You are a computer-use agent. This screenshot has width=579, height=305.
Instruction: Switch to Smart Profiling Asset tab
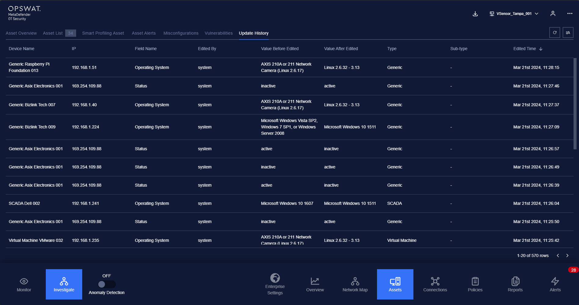(x=103, y=33)
